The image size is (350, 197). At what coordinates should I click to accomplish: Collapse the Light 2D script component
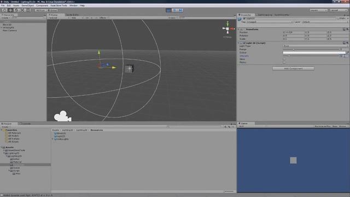[238, 43]
